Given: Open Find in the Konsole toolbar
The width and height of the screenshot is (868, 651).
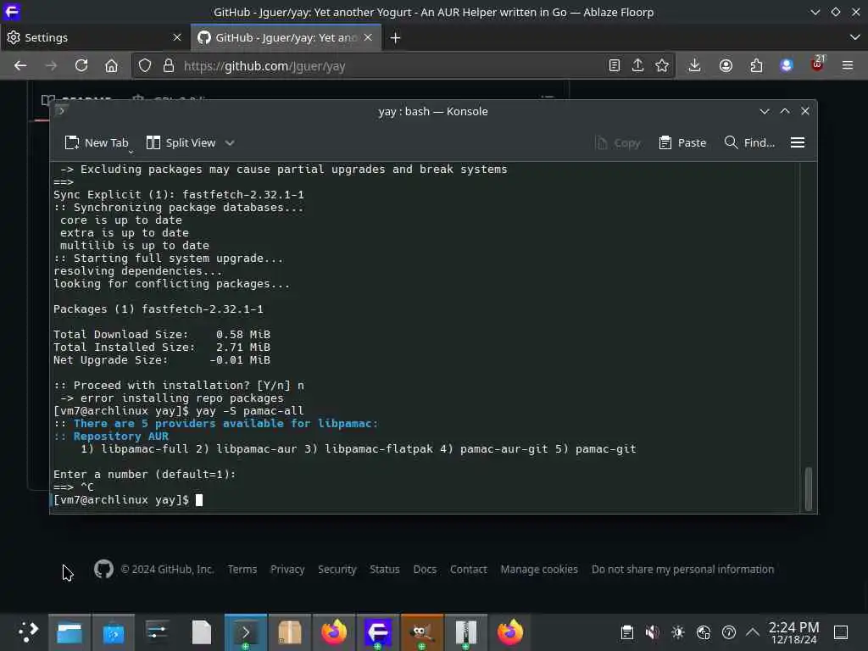Looking at the screenshot, I should pos(749,142).
